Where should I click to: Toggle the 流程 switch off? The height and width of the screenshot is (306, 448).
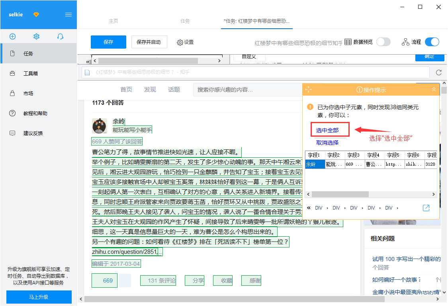point(432,42)
